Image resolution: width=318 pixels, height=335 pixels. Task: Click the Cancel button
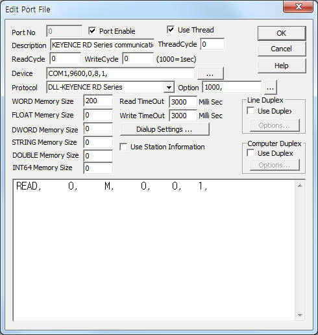(282, 49)
